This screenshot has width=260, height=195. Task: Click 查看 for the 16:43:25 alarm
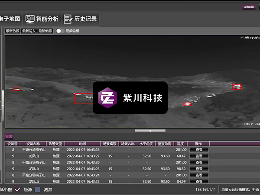[199, 169]
